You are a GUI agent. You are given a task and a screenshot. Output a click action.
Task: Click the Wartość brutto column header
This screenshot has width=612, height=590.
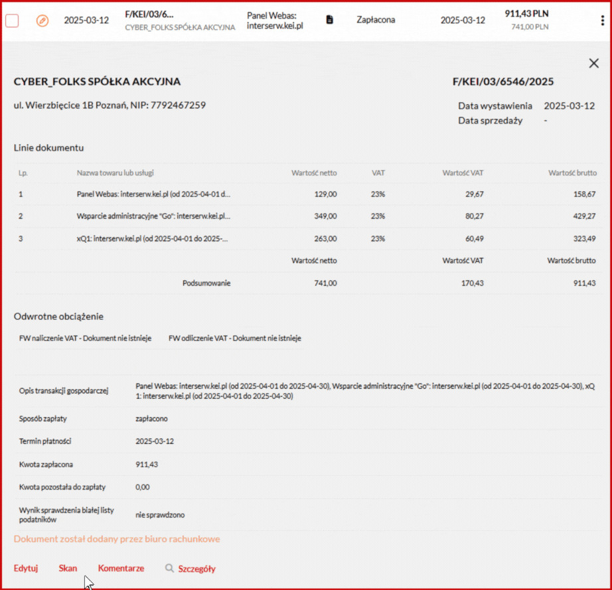572,173
